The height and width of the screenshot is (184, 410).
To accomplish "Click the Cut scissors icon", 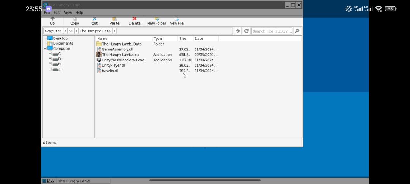I will pos(95,19).
